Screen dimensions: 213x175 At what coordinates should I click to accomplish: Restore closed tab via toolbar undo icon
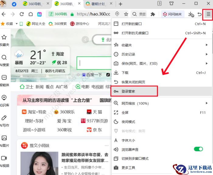tap(200, 14)
